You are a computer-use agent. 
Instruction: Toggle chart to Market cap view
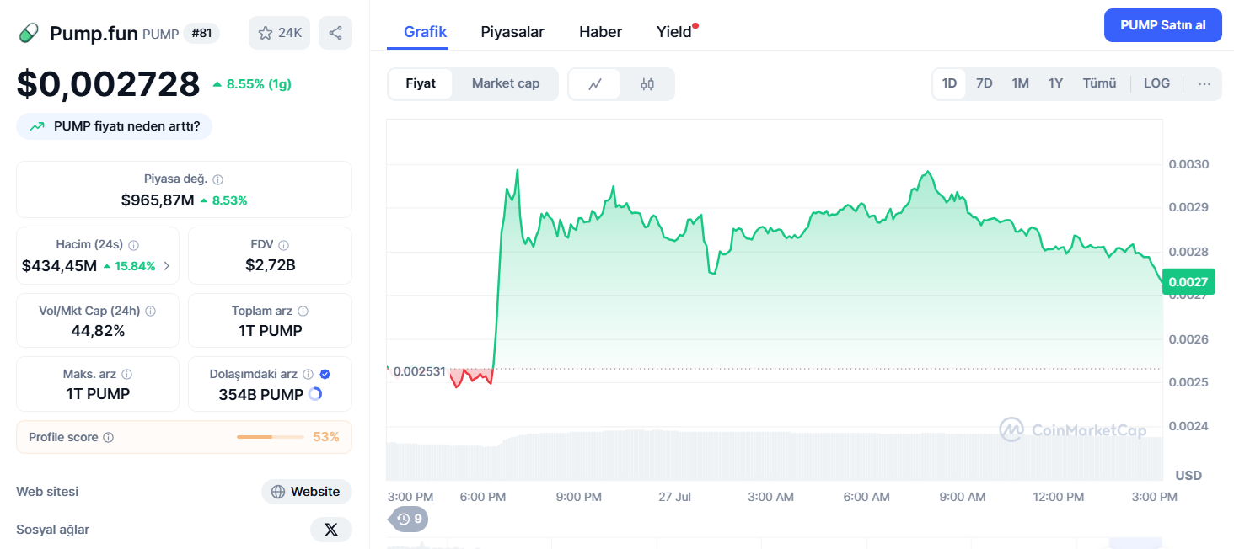pos(506,83)
